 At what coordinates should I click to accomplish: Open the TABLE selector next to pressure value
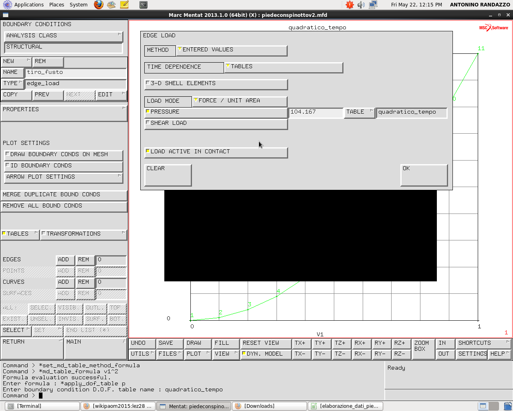[360, 112]
